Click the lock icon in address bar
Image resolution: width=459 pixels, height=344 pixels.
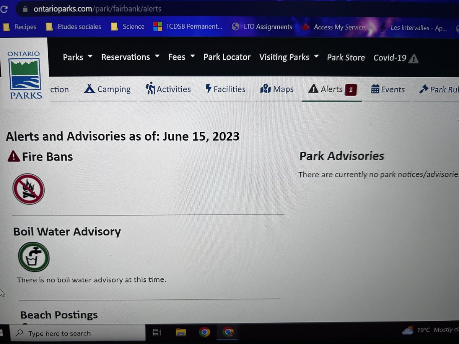click(x=25, y=9)
